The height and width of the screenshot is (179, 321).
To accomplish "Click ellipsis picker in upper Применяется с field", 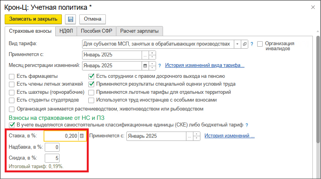I will pos(146,54).
